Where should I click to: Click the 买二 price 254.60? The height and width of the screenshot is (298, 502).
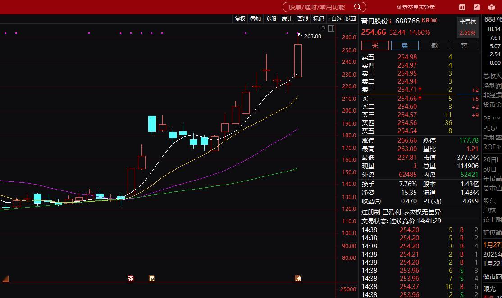pyautogui.click(x=407, y=107)
